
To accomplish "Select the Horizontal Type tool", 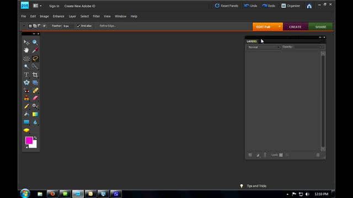I will tap(26, 75).
